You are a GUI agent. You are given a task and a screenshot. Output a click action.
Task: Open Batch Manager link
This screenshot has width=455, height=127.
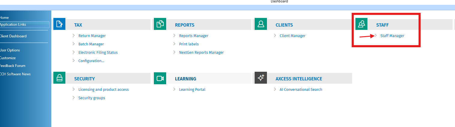point(91,44)
